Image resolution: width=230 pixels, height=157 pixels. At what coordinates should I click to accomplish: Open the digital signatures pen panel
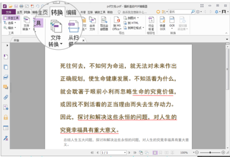(6, 138)
